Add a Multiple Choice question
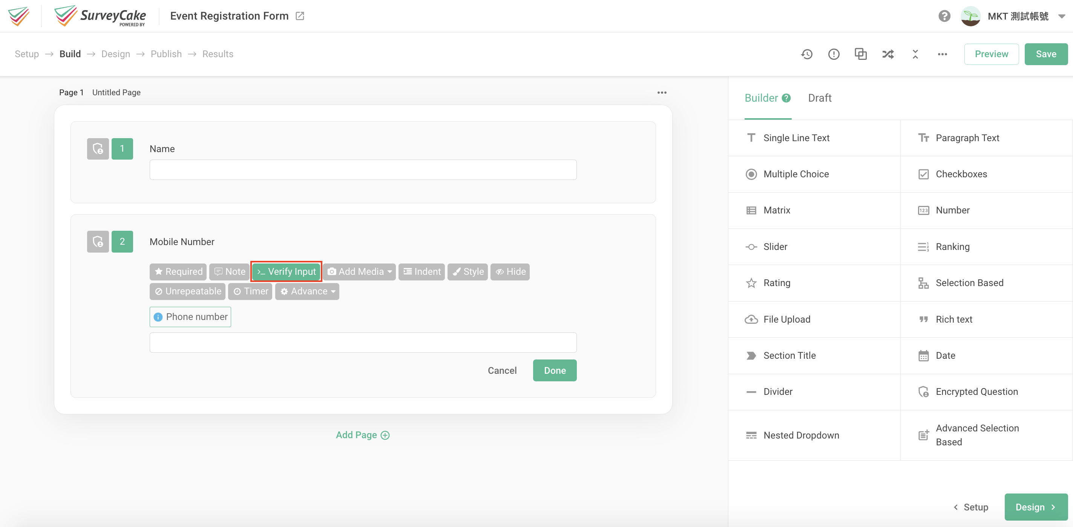 point(814,174)
